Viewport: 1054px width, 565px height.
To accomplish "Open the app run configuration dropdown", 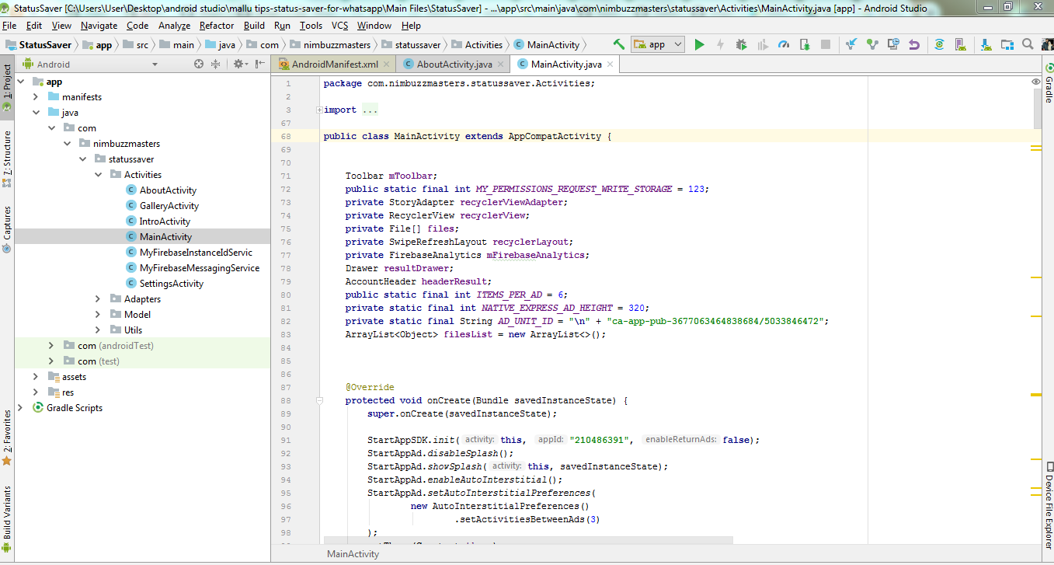I will tap(657, 44).
